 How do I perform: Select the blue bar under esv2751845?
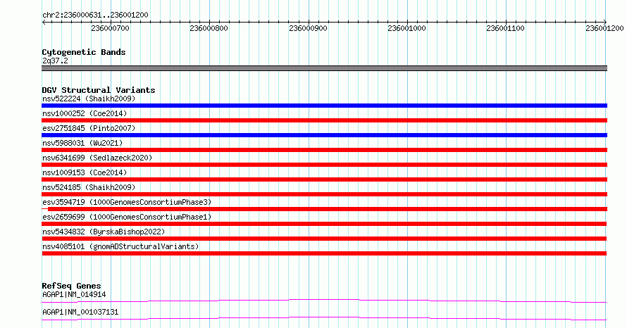324,135
